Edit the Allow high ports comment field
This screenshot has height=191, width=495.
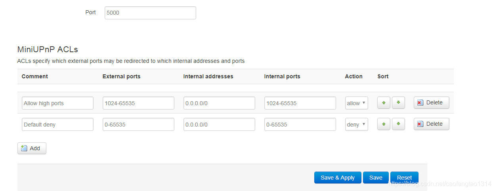click(x=57, y=103)
